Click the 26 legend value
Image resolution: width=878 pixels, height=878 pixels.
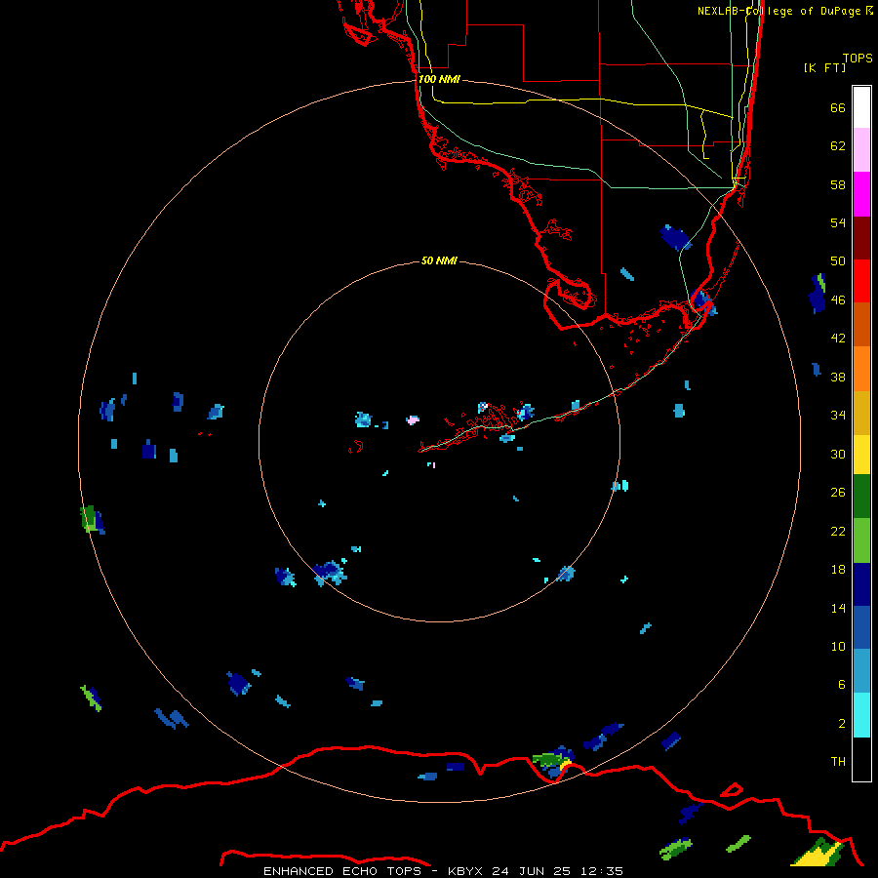click(x=838, y=493)
